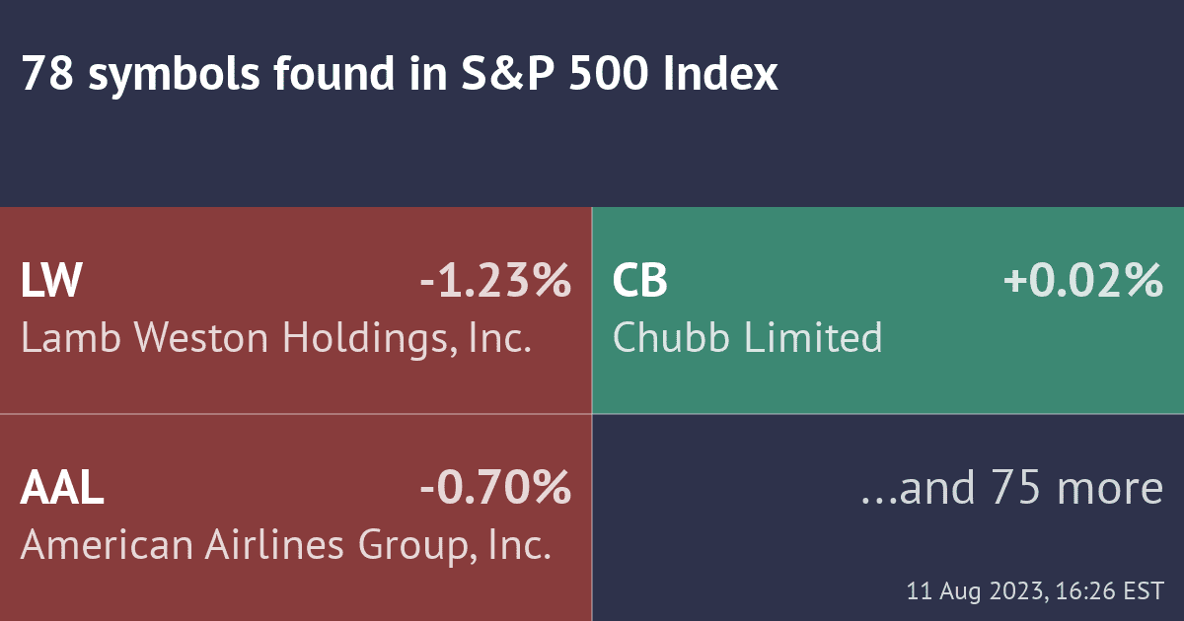Open Chubb Limited company name
Screen dimensions: 1184x621
pos(747,339)
